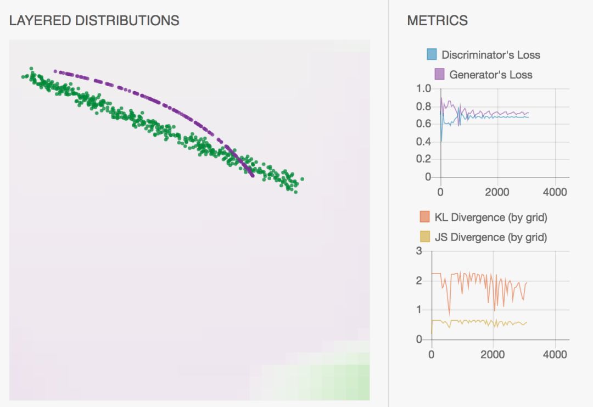593x407 pixels.
Task: Select the last green real sample point
Action: pos(302,179)
